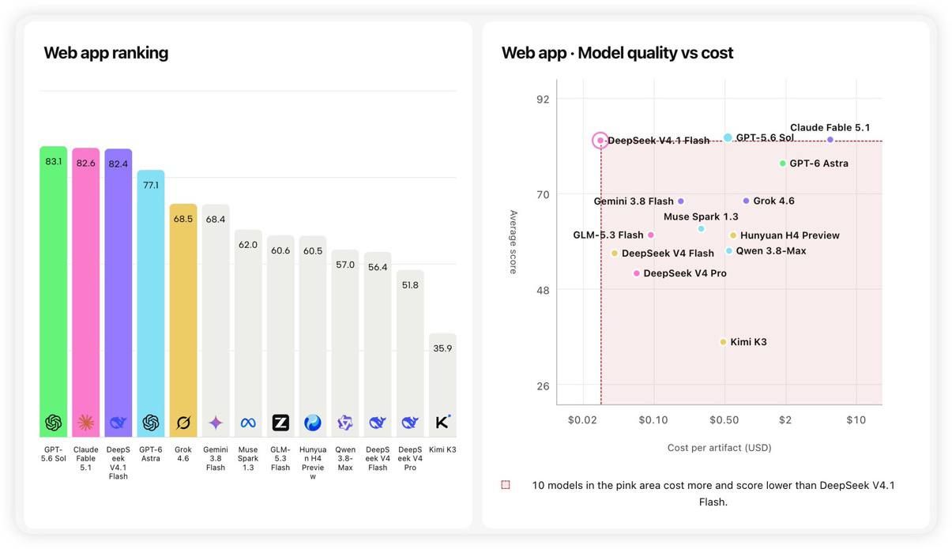
Task: Click the Hunyuan blue swirl logo
Action: tap(313, 423)
